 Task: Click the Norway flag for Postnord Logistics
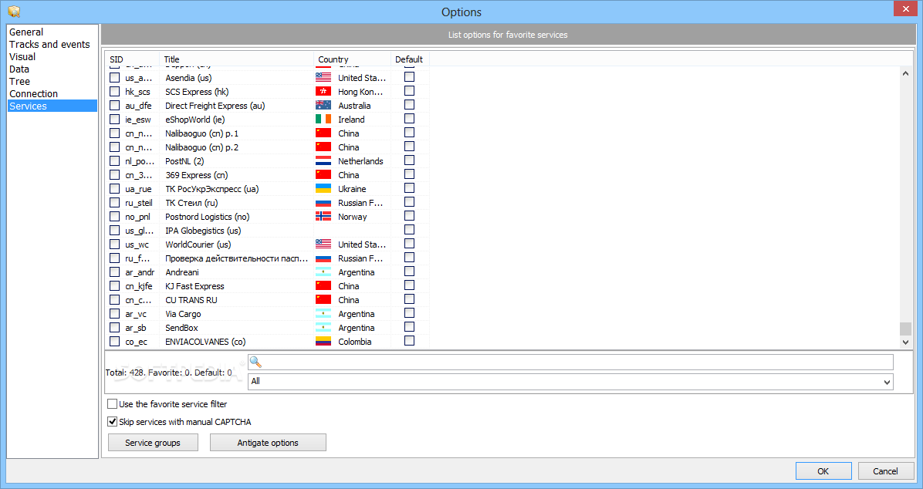click(x=323, y=217)
